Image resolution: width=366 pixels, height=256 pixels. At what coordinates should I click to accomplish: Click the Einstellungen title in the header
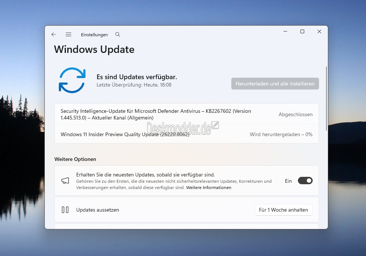click(94, 35)
